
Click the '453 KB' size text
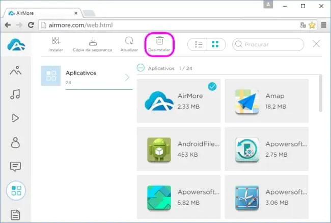click(188, 155)
